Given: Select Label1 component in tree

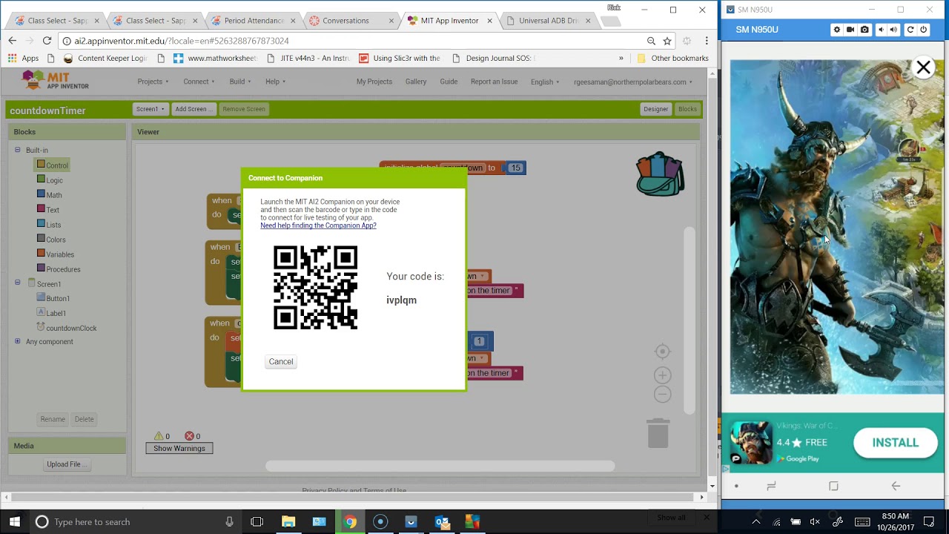Looking at the screenshot, I should pyautogui.click(x=51, y=313).
